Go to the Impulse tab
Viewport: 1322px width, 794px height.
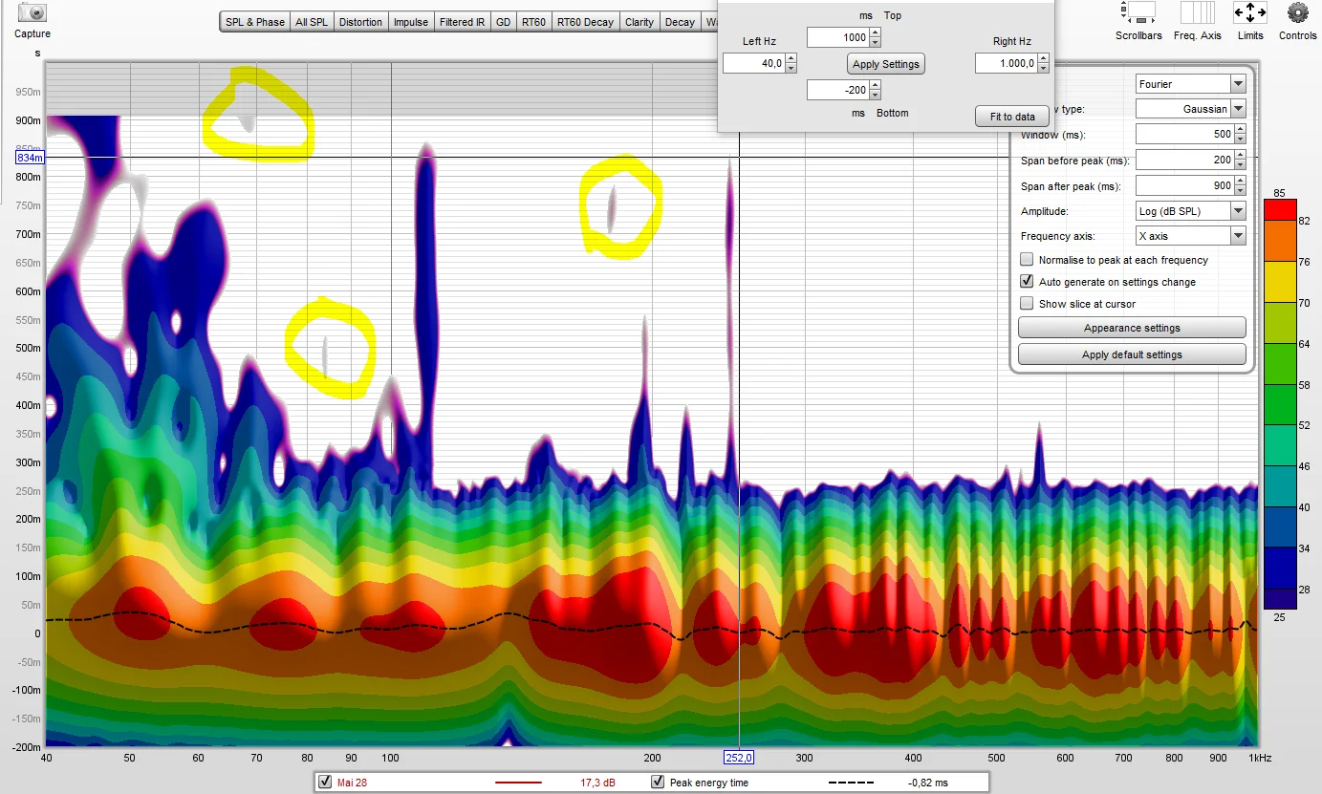(x=411, y=22)
